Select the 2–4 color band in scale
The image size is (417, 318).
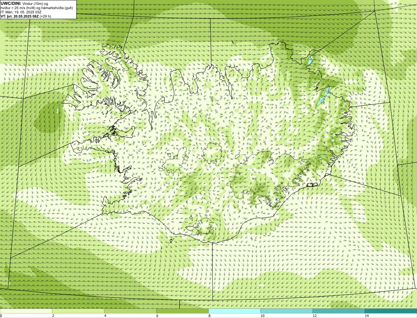click(78, 311)
